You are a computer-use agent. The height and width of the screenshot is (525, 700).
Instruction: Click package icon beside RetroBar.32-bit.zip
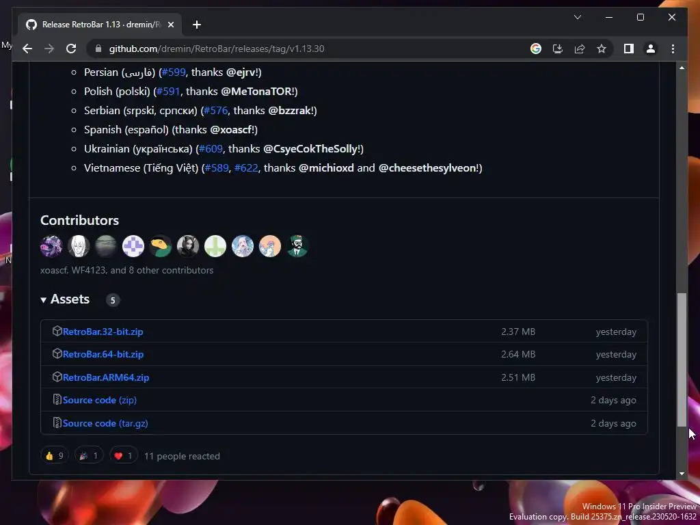click(x=57, y=331)
